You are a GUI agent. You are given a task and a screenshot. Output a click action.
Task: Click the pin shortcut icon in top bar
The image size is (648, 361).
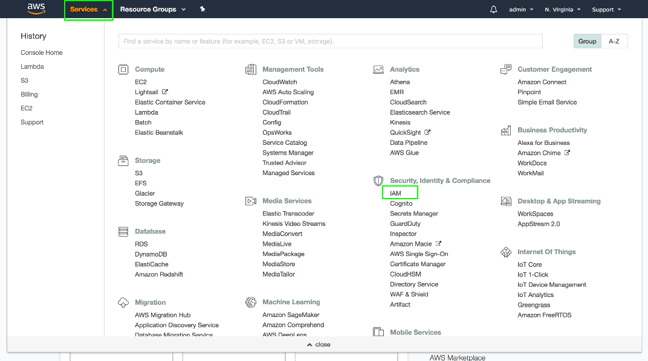pyautogui.click(x=202, y=10)
